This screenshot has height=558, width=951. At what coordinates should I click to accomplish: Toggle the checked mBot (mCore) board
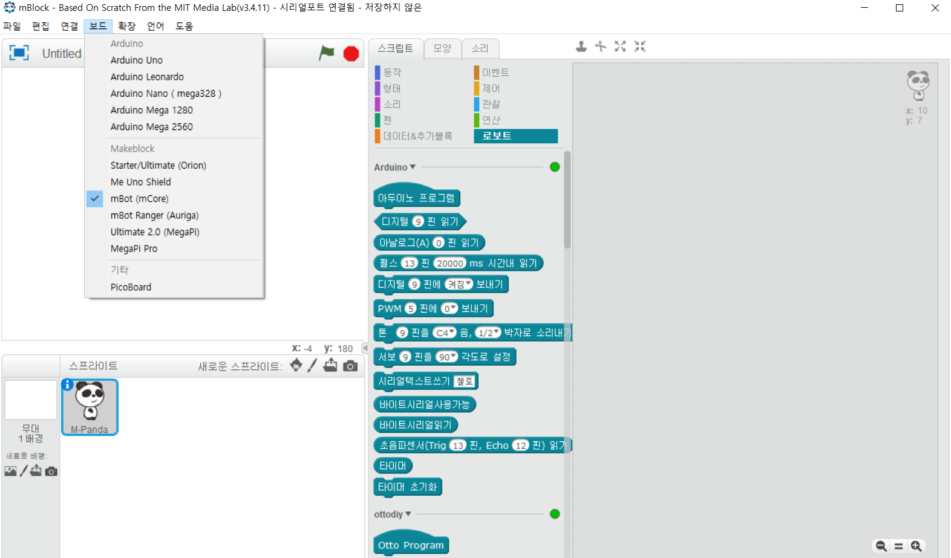(139, 198)
